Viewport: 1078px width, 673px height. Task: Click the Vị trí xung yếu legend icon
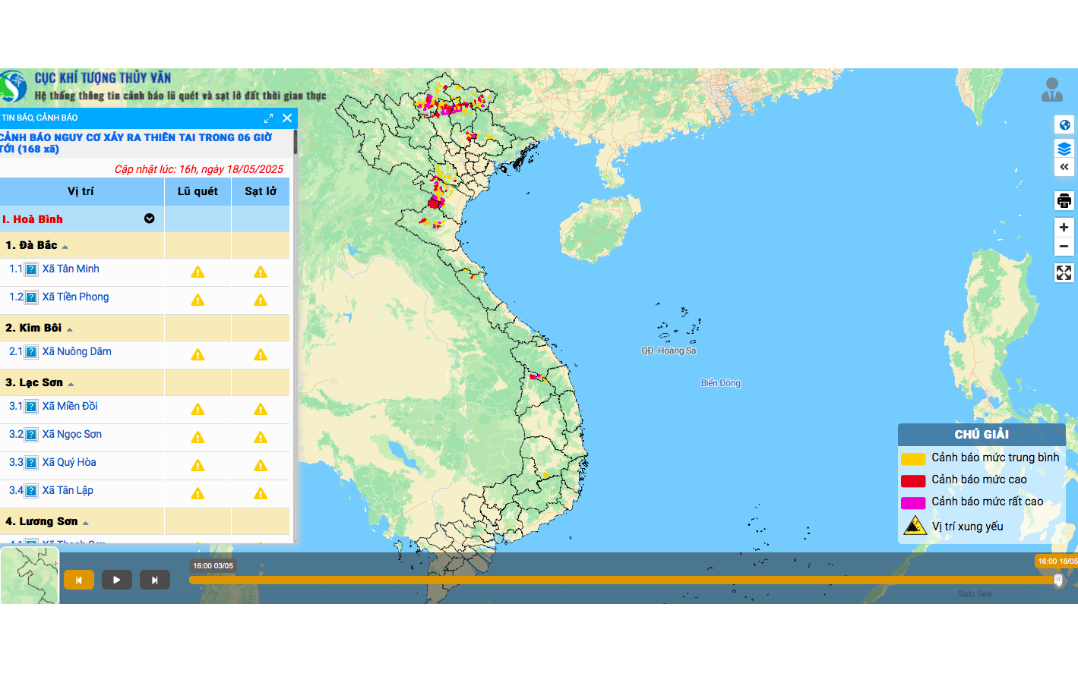(x=915, y=526)
